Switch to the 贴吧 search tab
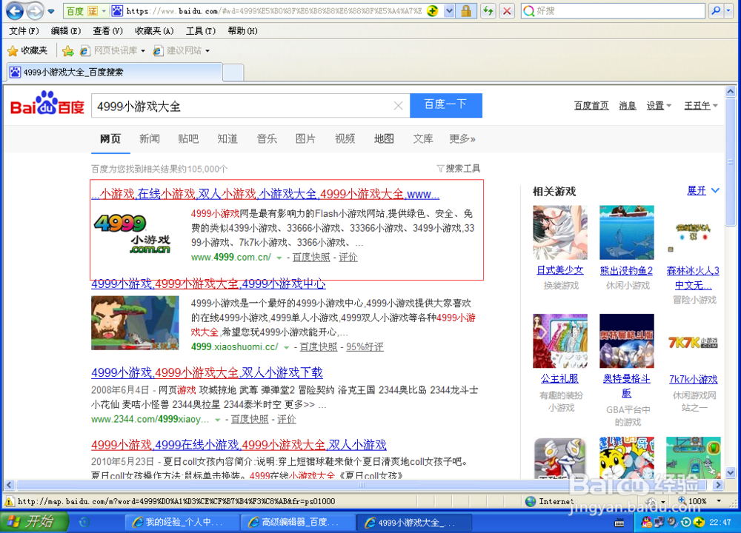741x533 pixels. tap(188, 138)
